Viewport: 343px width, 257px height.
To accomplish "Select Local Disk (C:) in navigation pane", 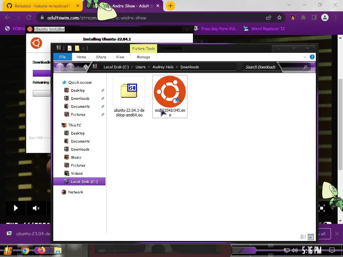I will coord(79,182).
